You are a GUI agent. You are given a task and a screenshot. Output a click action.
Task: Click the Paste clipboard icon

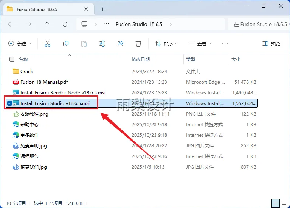pyautogui.click(x=84, y=44)
